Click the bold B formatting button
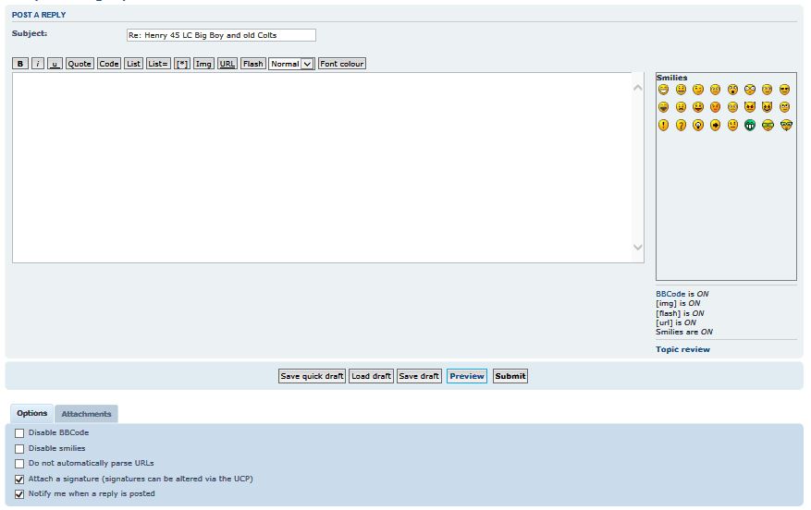This screenshot has width=811, height=510. [x=20, y=64]
